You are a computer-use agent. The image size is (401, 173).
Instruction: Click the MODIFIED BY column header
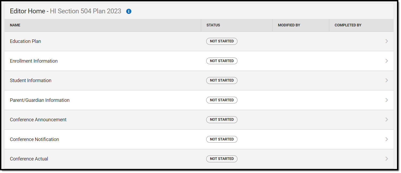point(289,25)
